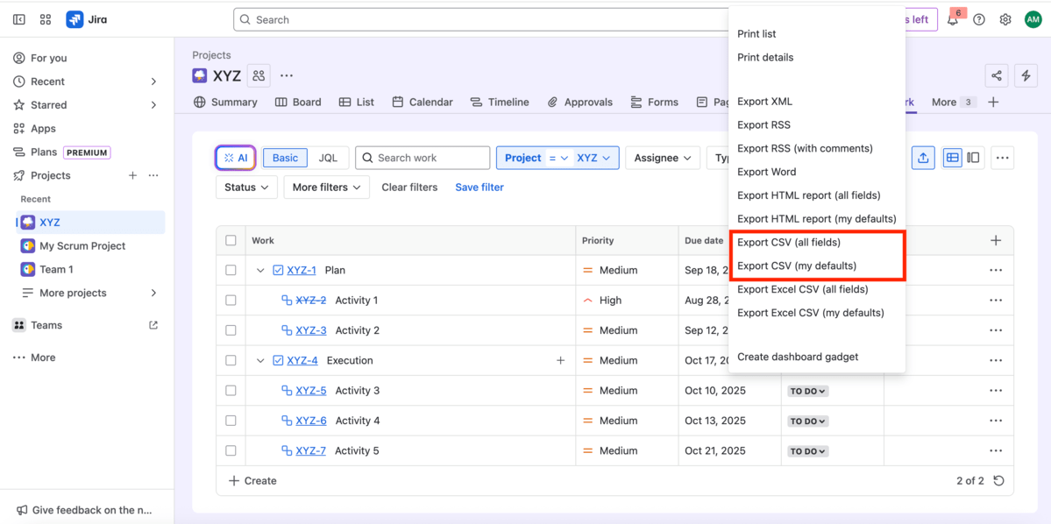Click the export icon above the work table
This screenshot has height=524, width=1051.
923,158
